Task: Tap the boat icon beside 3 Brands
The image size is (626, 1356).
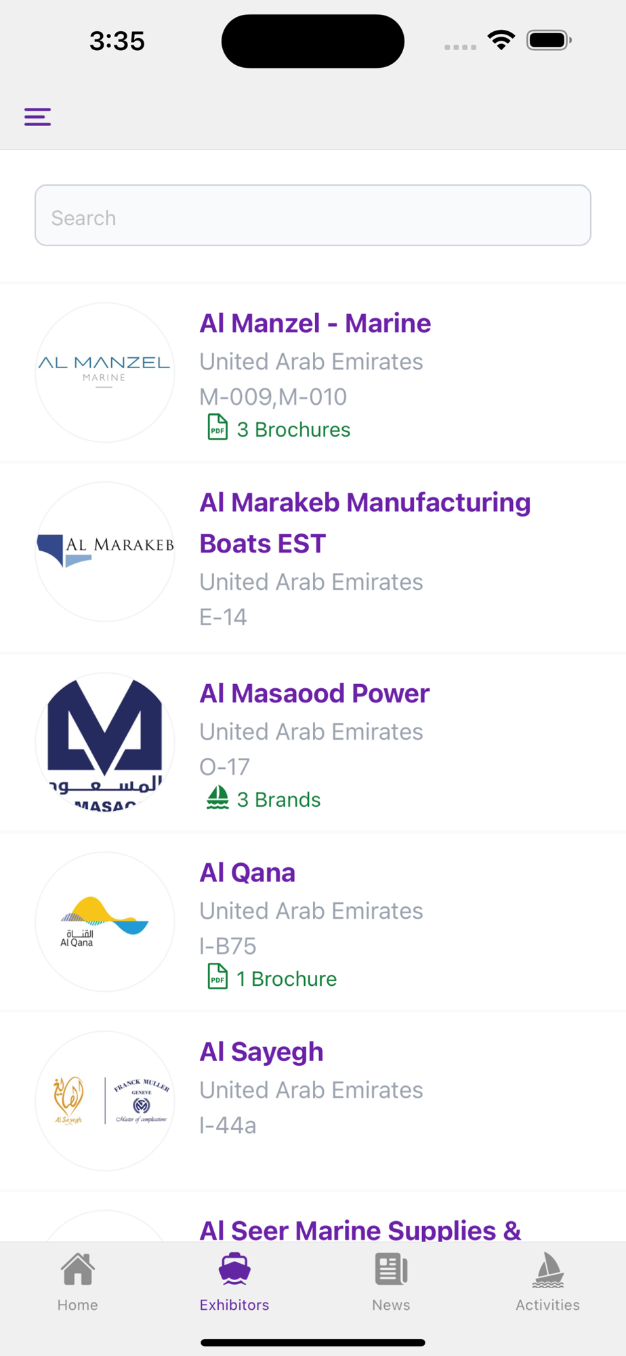Action: (x=217, y=797)
